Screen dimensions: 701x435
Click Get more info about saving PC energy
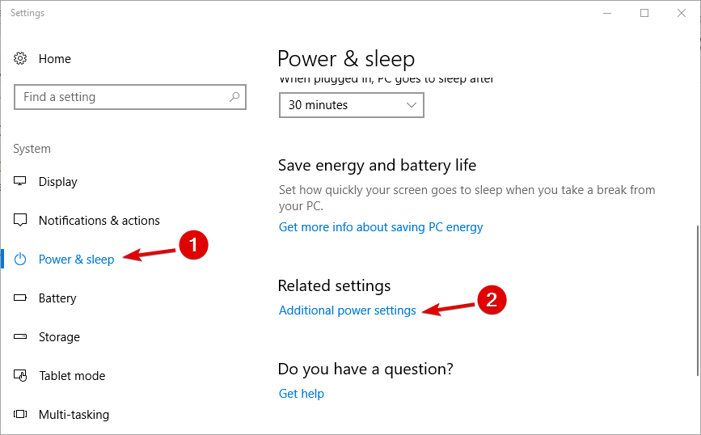[381, 227]
